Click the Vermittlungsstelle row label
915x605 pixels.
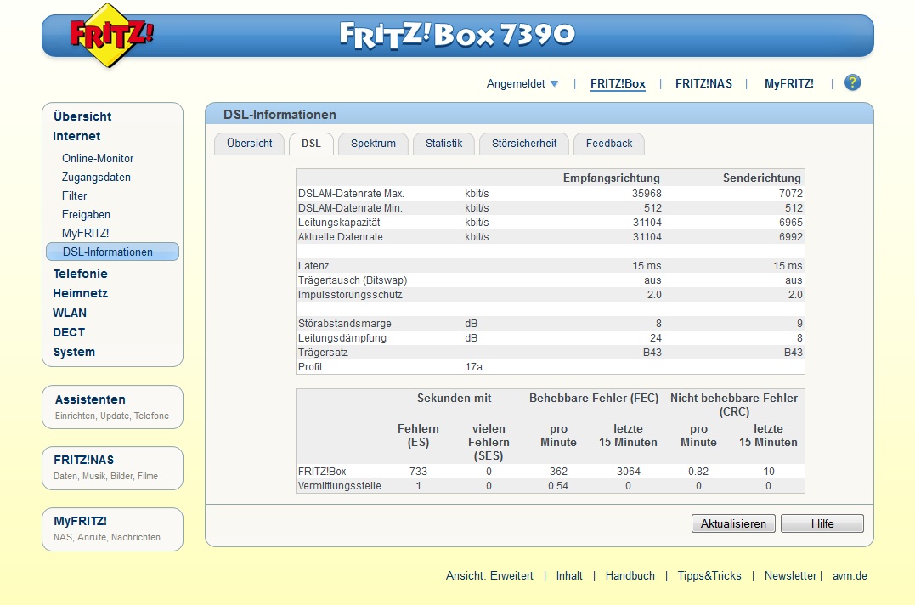tap(339, 485)
